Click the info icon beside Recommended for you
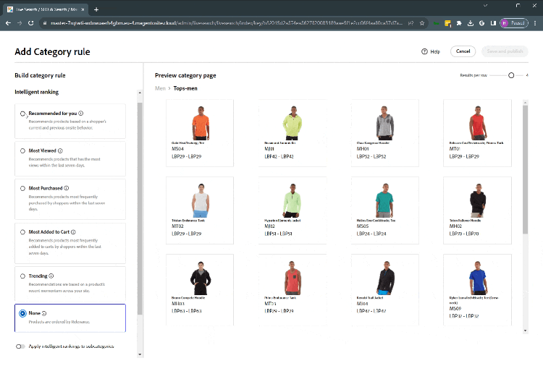The image size is (543, 366). coord(81,114)
